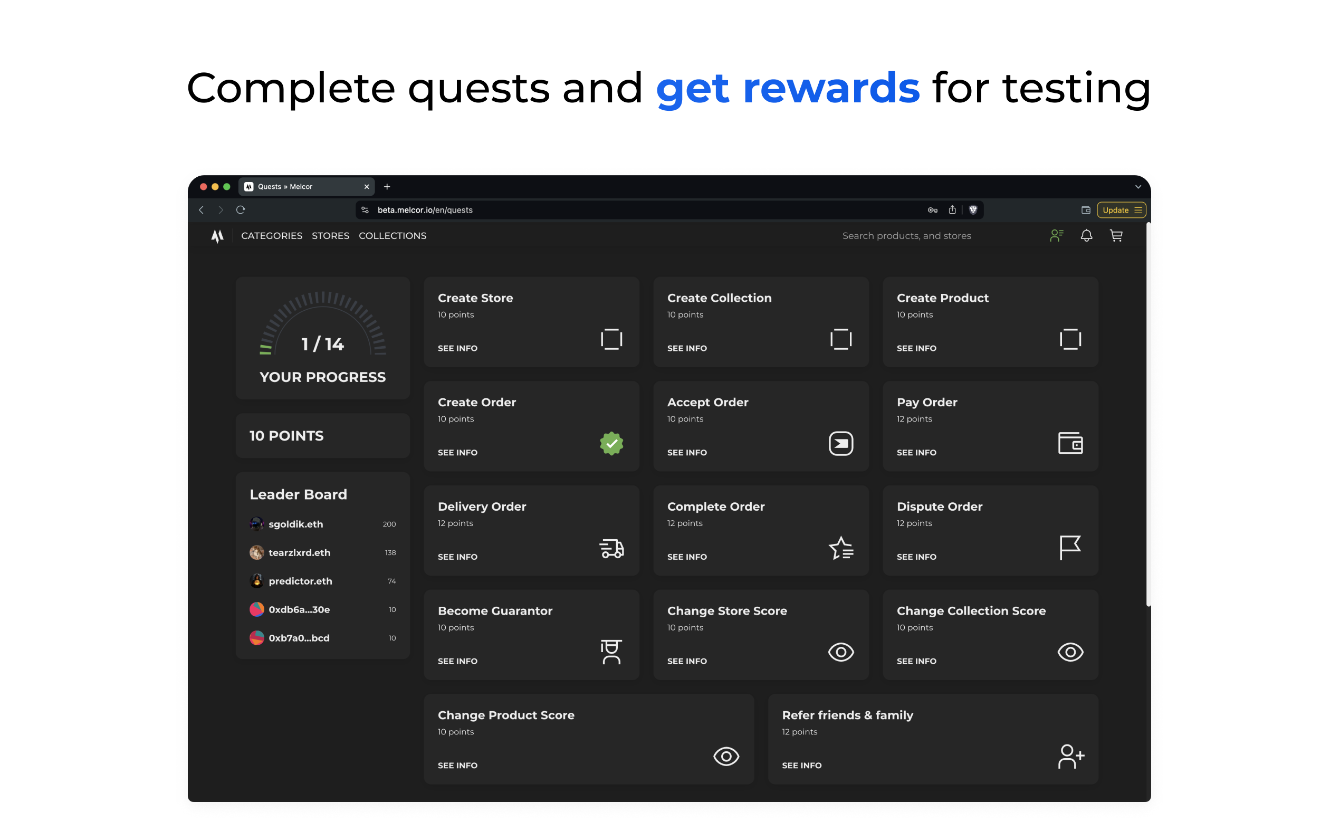Go to the STORES menu item
Viewport: 1340px width, 822px height.
(330, 235)
